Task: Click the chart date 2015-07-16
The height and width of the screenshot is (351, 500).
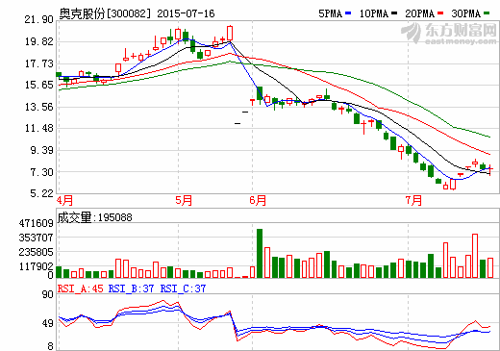Action: point(186,13)
